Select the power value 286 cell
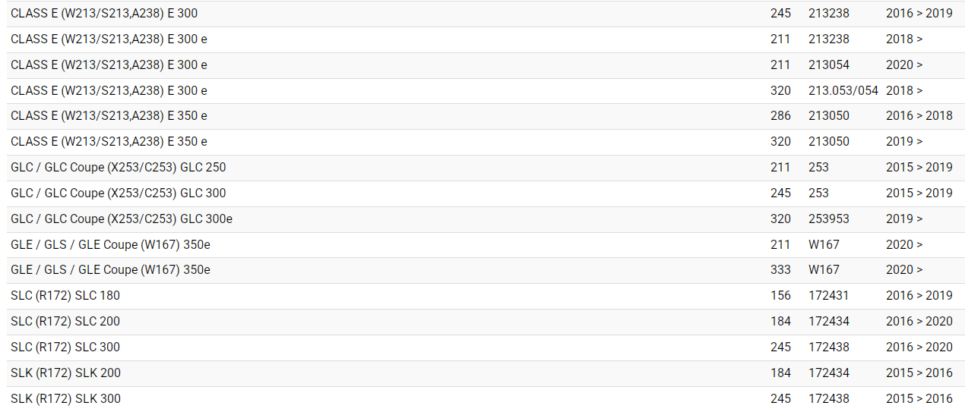Image resolution: width=965 pixels, height=412 pixels. (780, 116)
